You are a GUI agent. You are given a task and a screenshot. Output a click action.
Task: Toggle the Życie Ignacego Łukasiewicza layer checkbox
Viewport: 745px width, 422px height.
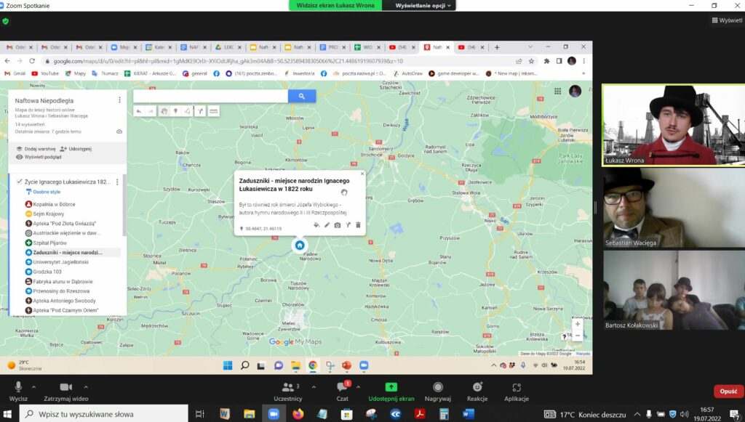click(19, 182)
